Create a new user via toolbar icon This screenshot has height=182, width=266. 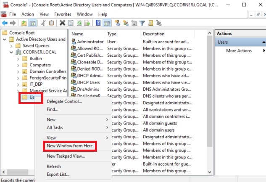117,23
